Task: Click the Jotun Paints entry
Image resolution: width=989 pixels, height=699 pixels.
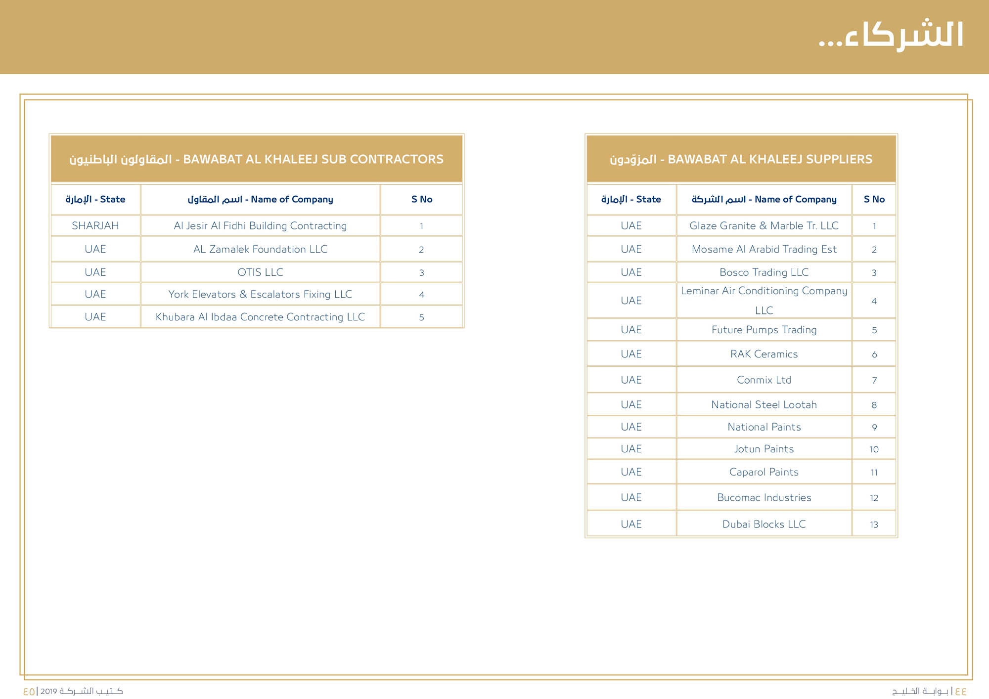Action: click(x=764, y=449)
